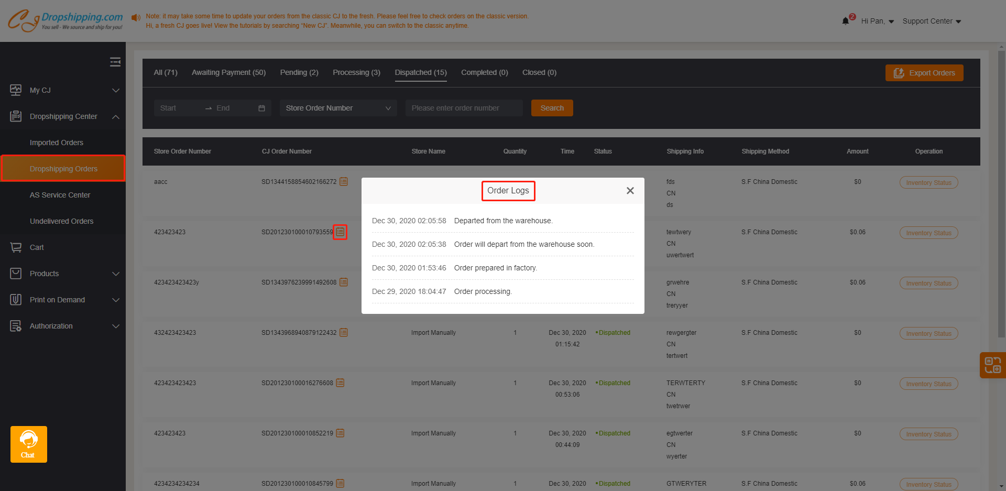Open the Support Center dropdown
This screenshot has width=1006, height=491.
(931, 21)
